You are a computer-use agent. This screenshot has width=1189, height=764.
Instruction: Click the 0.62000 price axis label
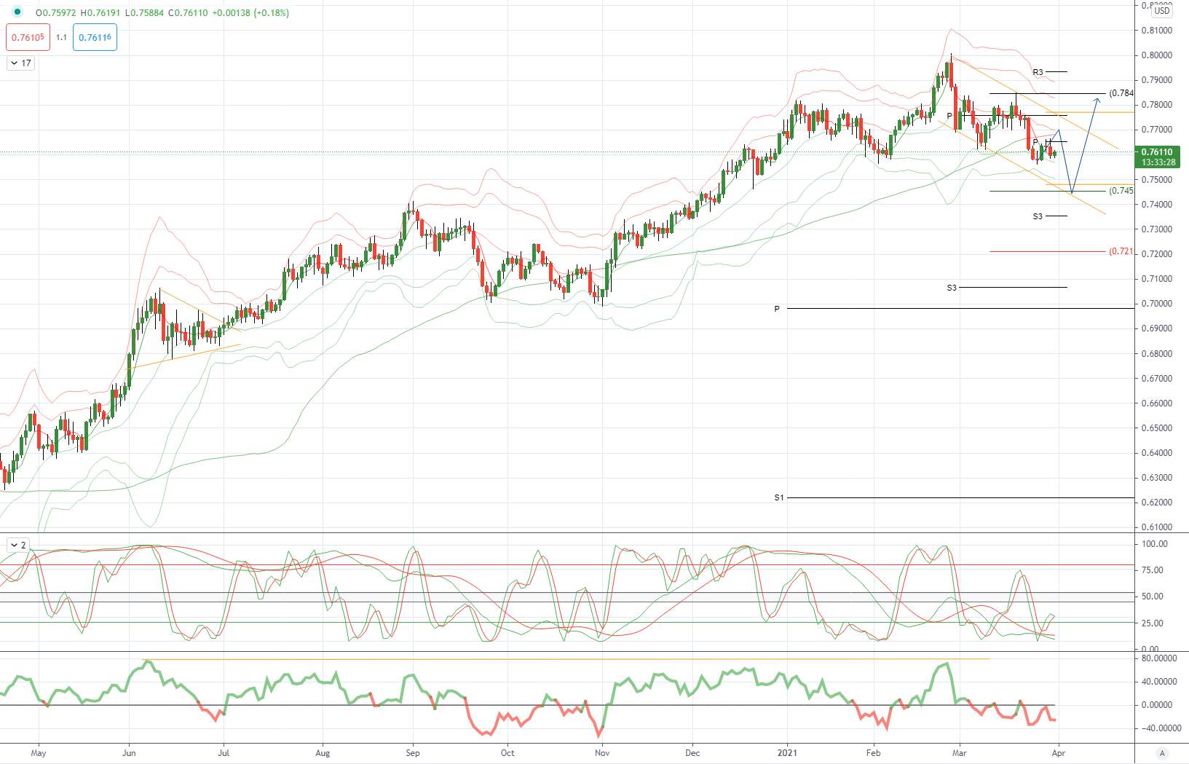pyautogui.click(x=1156, y=503)
